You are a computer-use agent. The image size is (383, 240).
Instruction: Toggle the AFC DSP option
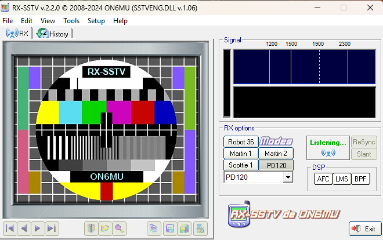pyautogui.click(x=323, y=179)
